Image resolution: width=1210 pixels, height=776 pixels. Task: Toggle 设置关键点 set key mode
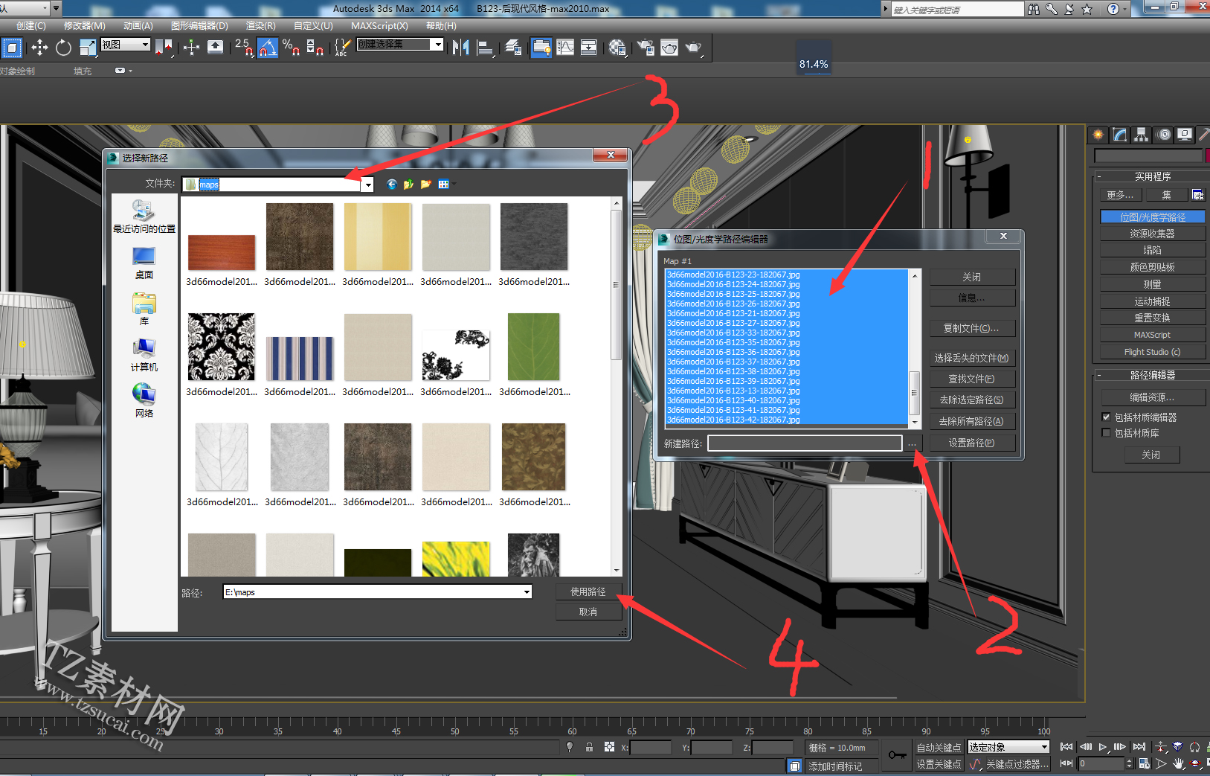click(x=939, y=764)
